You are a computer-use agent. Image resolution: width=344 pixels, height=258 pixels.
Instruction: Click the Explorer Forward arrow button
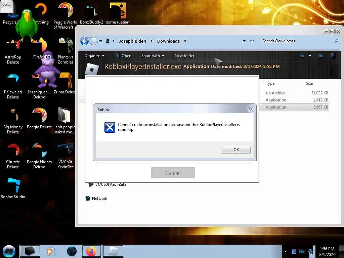point(94,41)
